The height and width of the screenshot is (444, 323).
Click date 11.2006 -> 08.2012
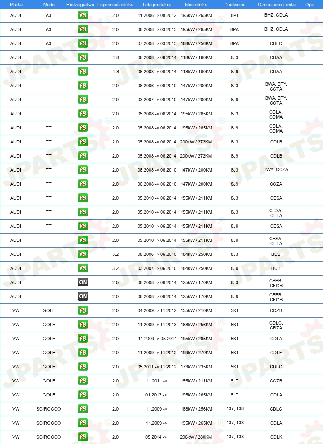tap(157, 15)
